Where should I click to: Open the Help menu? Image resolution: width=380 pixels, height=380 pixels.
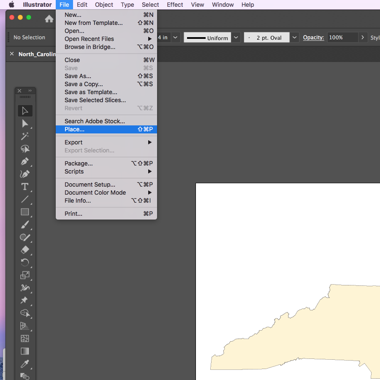pyautogui.click(x=247, y=5)
